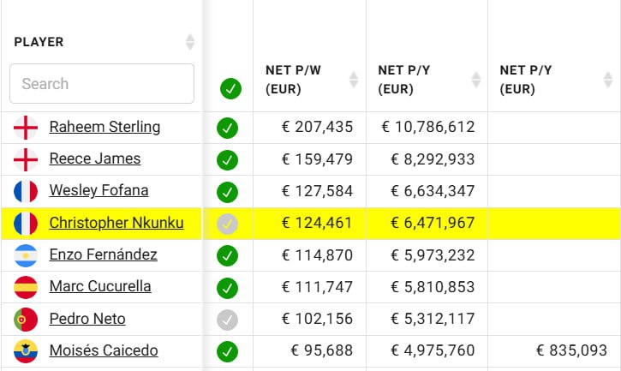The height and width of the screenshot is (371, 621).
Task: Click the France flag beside Wesley Fofana
Action: pos(26,191)
